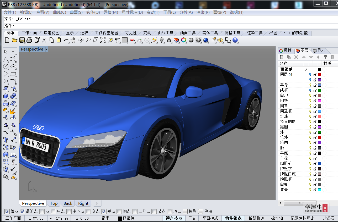Click the New file icon in the toolbar
Viewport: 338px width, 222px height.
tap(7, 40)
